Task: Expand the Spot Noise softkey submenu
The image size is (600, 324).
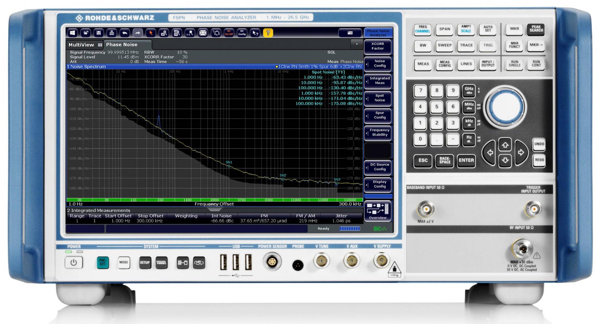Action: point(378,98)
